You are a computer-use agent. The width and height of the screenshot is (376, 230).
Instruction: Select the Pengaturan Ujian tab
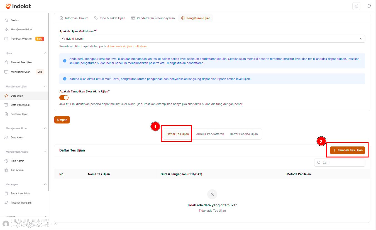click(196, 18)
